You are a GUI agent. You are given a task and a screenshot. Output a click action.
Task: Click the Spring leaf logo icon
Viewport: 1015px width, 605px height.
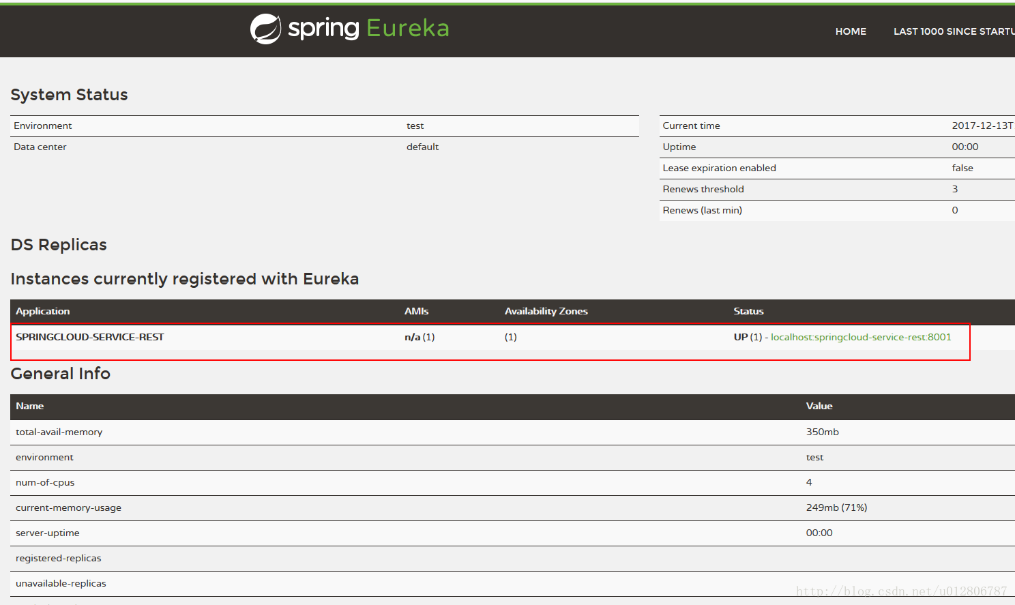[265, 29]
